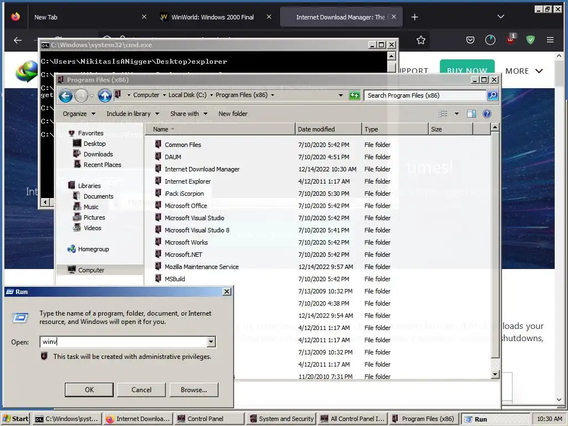568x426 pixels.
Task: Open the list all tabs chevron
Action: [501, 17]
